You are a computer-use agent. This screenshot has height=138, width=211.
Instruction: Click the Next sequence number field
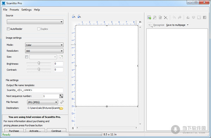pyautogui.click(x=51, y=96)
